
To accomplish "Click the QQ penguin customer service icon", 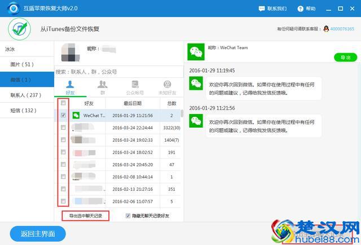I will 326,29.
